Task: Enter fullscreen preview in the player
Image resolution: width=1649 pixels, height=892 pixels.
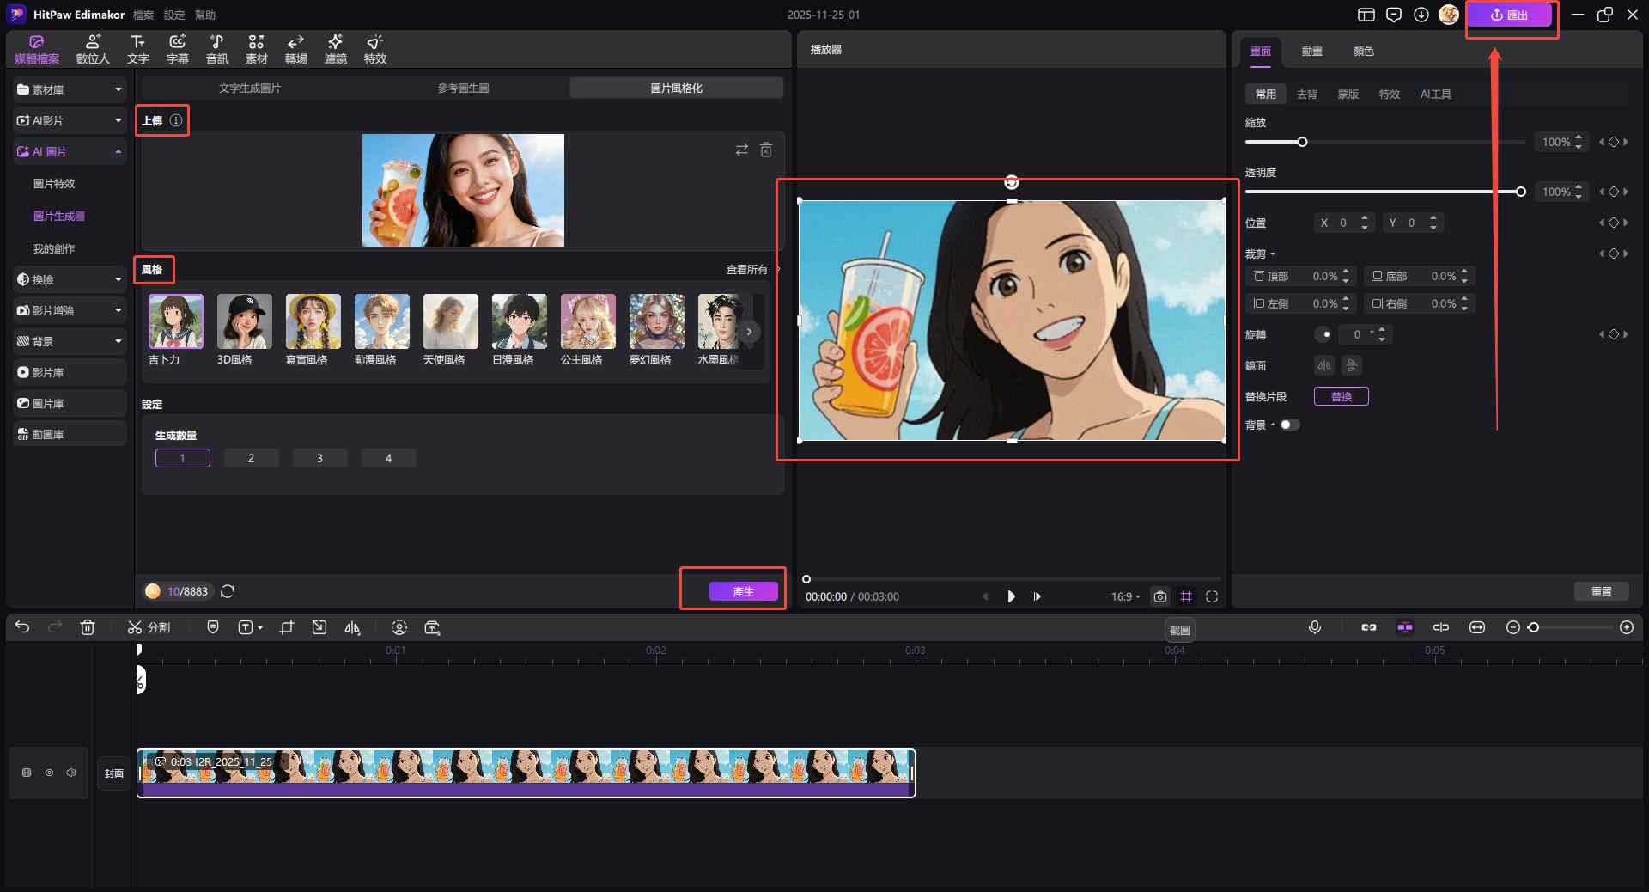Action: (x=1212, y=596)
